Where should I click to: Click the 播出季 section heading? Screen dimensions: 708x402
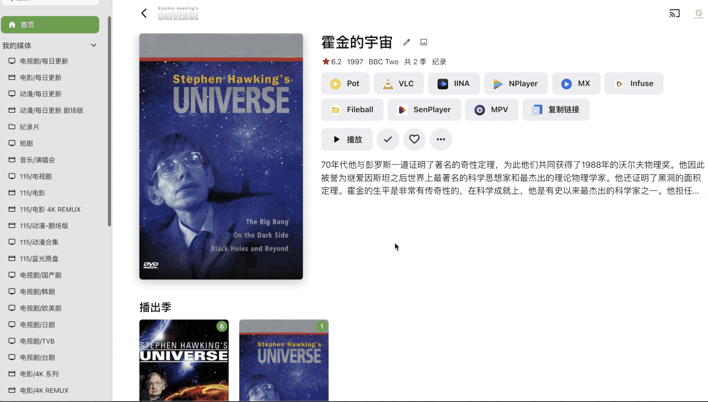click(155, 307)
